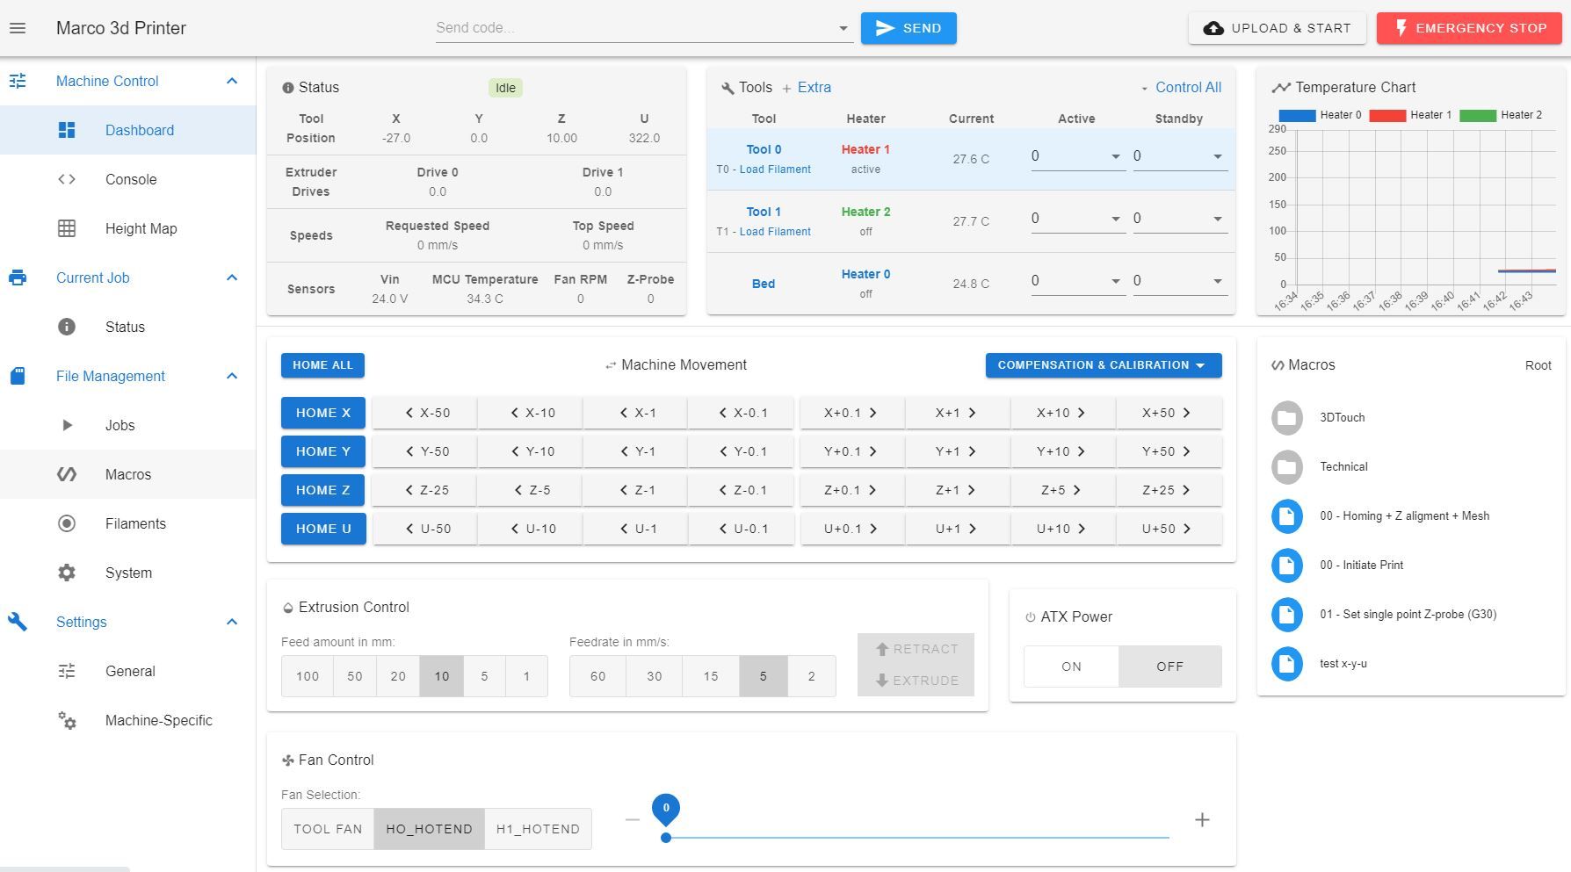1571x872 pixels.
Task: Collapse the Machine Control section
Action: click(232, 81)
